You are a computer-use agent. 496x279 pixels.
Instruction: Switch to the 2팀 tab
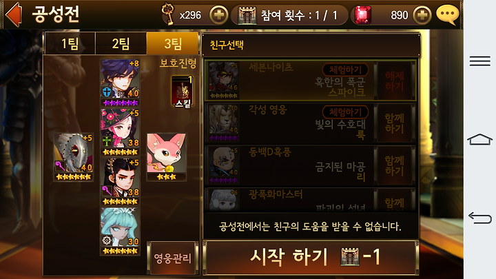coord(121,43)
